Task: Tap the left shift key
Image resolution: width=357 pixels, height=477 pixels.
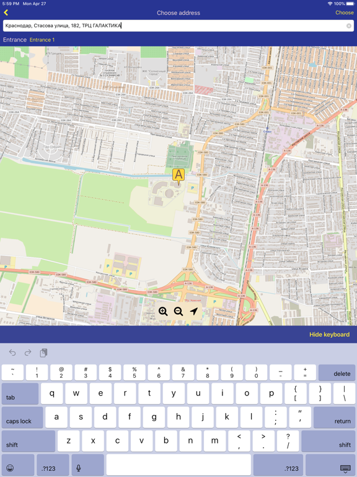Action: [x=29, y=441]
